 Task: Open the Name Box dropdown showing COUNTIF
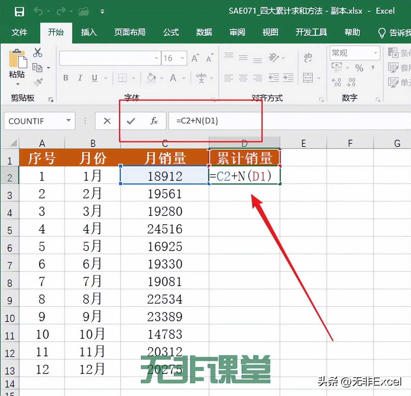coord(68,121)
